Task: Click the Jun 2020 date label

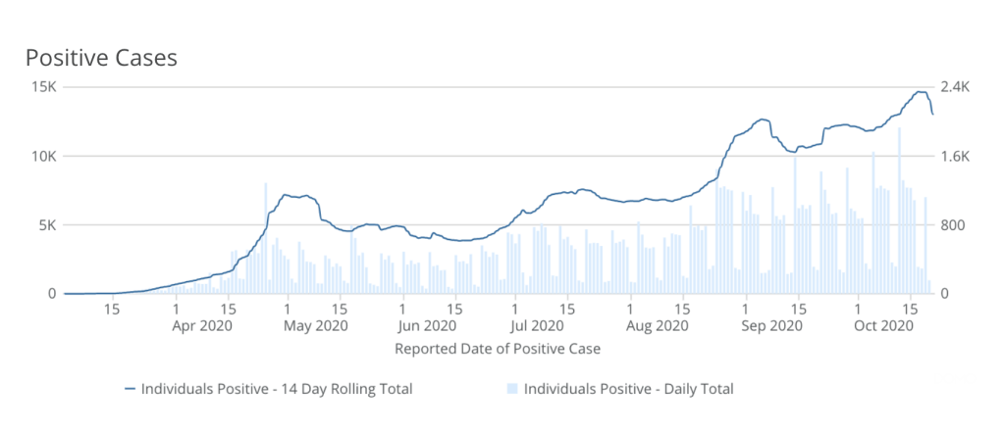Action: (426, 325)
